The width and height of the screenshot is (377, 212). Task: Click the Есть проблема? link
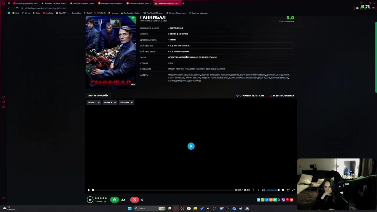coord(282,95)
